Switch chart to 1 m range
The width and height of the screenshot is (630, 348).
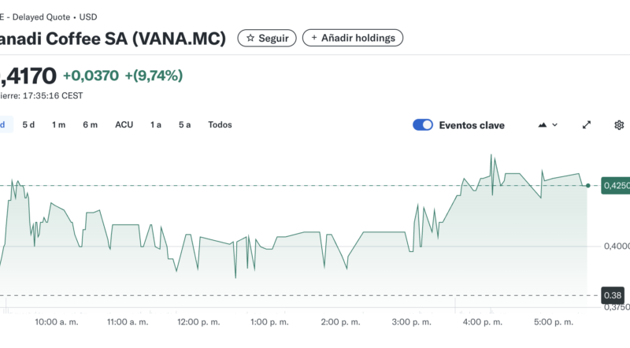(x=59, y=124)
